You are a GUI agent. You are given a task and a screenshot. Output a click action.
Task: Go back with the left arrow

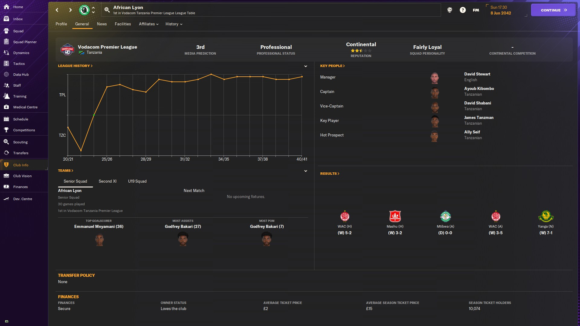(57, 10)
